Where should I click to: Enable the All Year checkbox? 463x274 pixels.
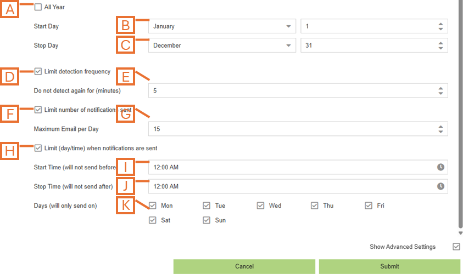coord(38,7)
